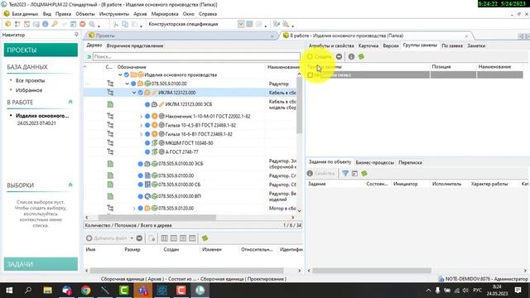The height and width of the screenshot is (298, 530).
Task: Open Chrome from the Windows taskbar
Action: (86, 291)
